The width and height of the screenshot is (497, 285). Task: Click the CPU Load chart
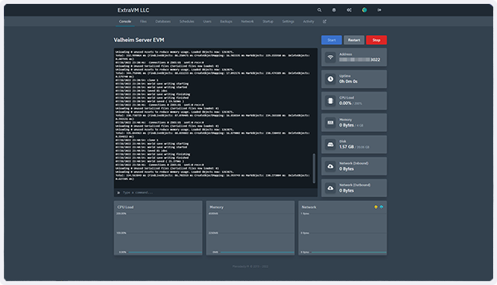158,228
